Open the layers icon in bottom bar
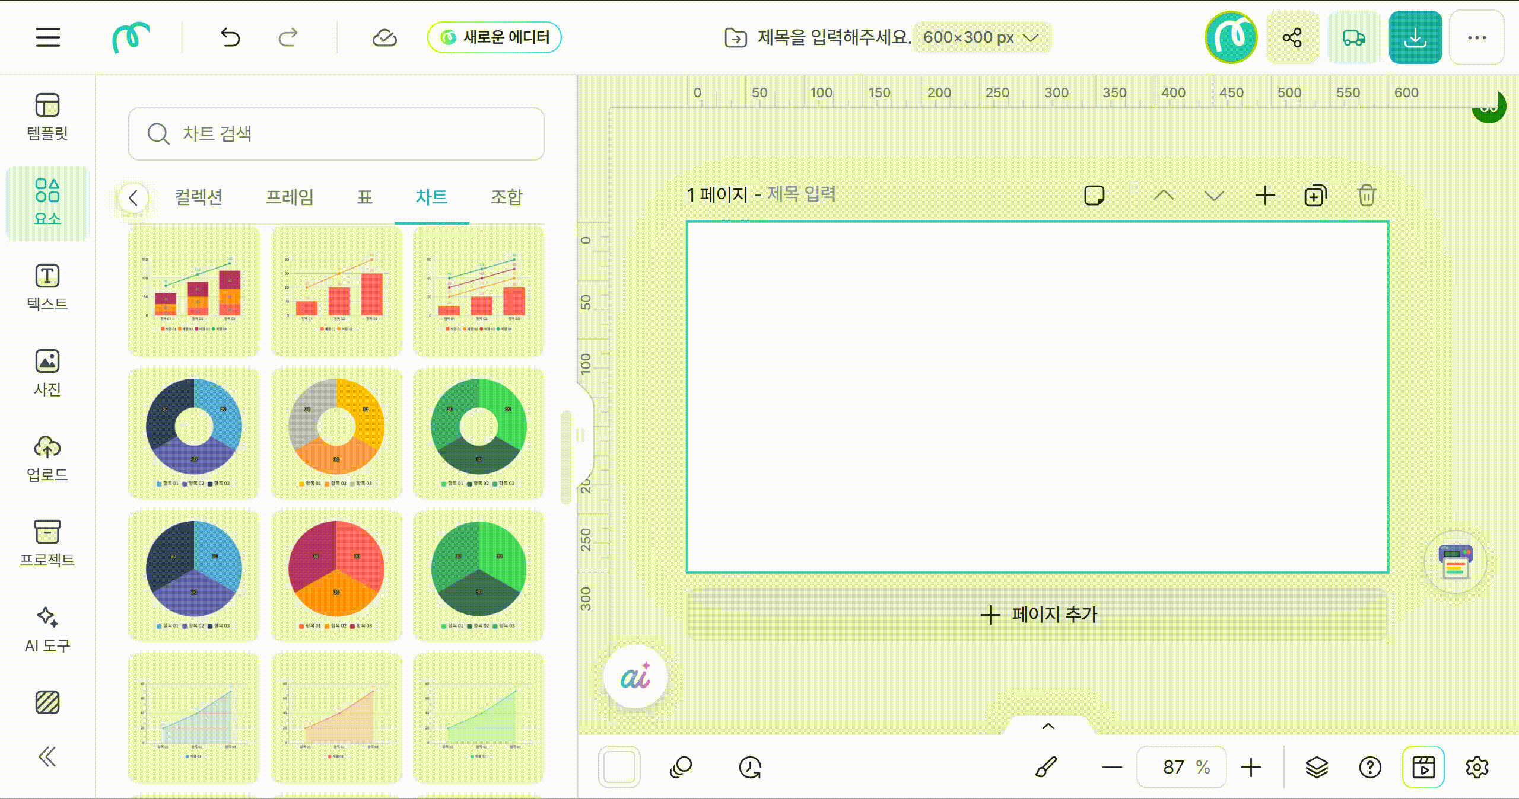Screen dimensions: 1519x799 pyautogui.click(x=1317, y=767)
